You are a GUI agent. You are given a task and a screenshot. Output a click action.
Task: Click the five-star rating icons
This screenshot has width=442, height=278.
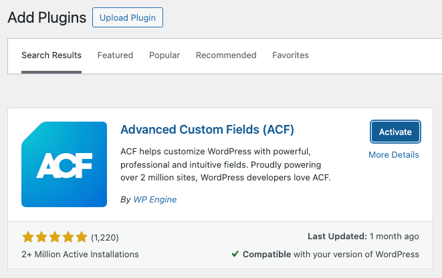(x=55, y=237)
